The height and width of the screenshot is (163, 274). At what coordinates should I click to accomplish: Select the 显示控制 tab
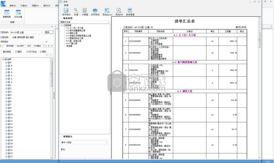point(10,46)
